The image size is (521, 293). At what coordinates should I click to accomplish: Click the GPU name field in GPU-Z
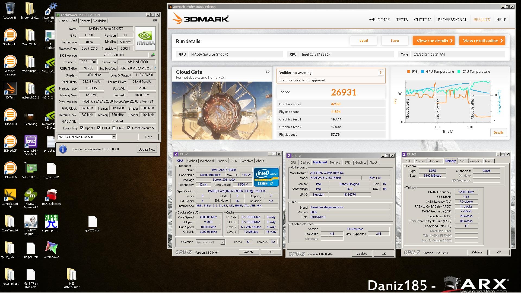[x=106, y=29]
